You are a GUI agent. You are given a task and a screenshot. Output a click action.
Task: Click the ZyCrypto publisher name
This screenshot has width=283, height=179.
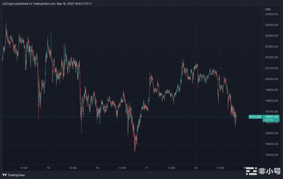pyautogui.click(x=9, y=4)
